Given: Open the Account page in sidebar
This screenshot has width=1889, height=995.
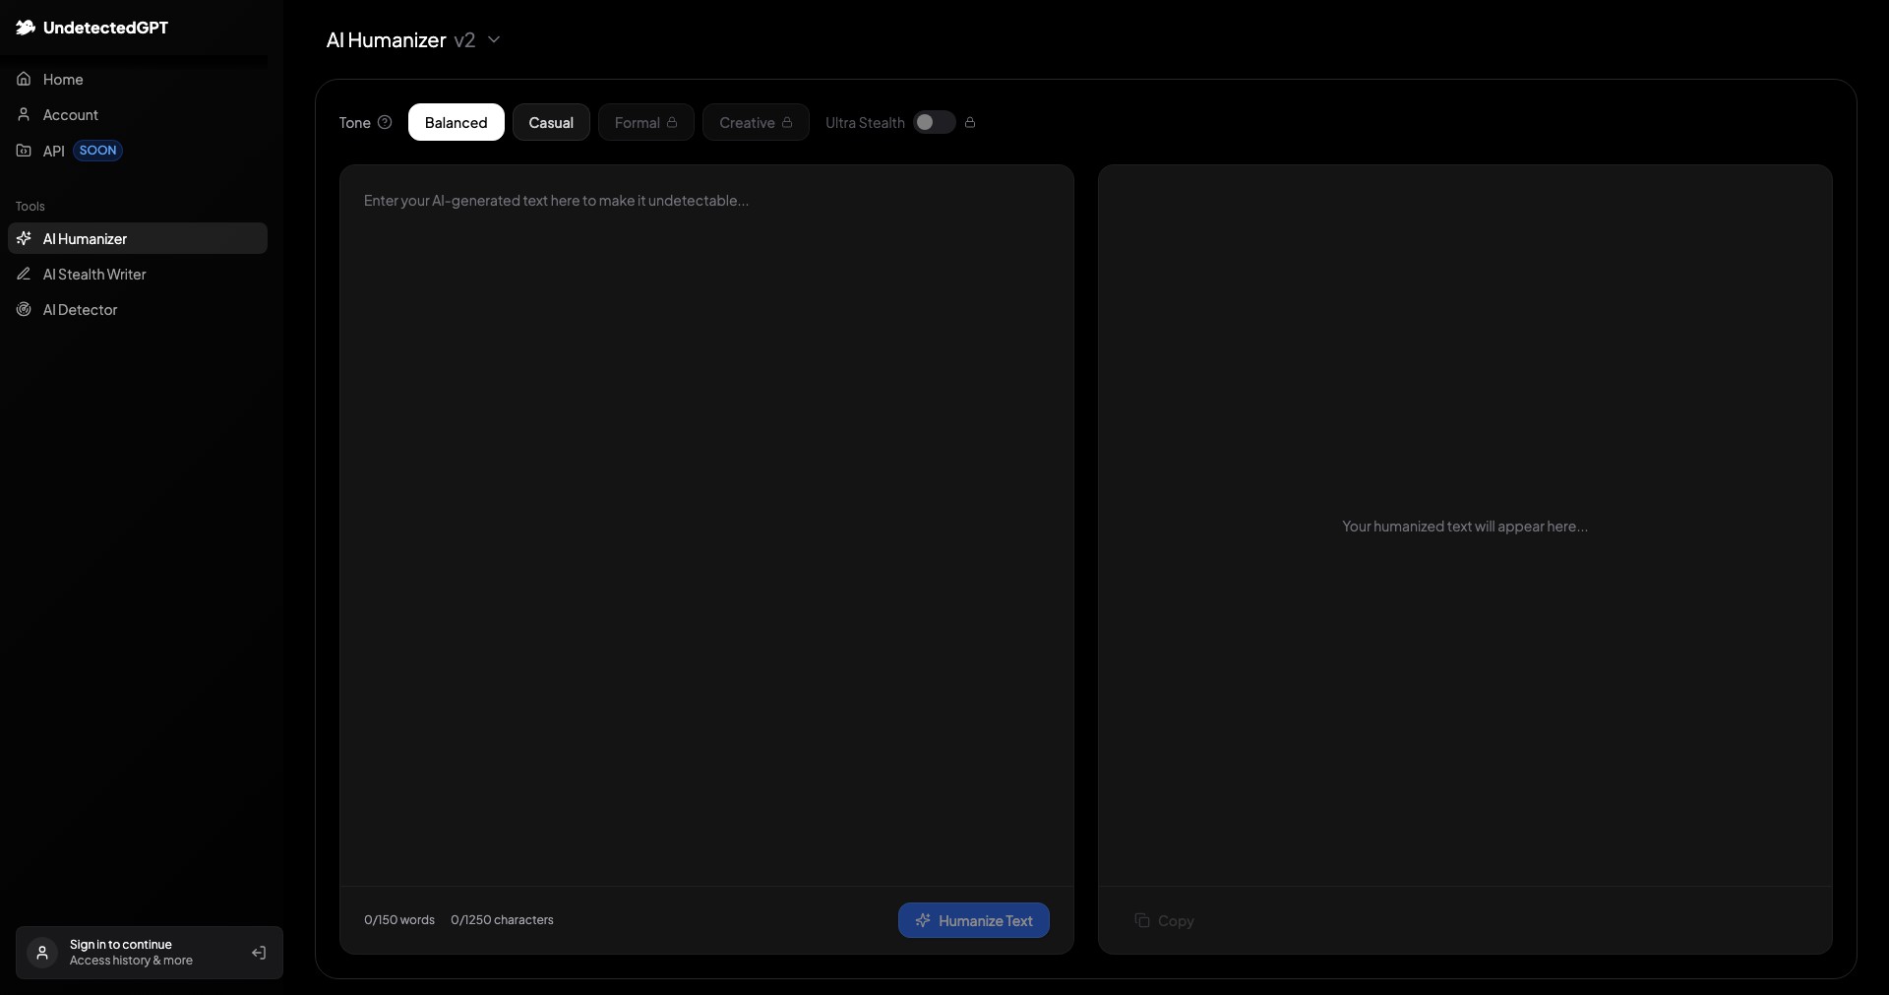Looking at the screenshot, I should tap(138, 114).
